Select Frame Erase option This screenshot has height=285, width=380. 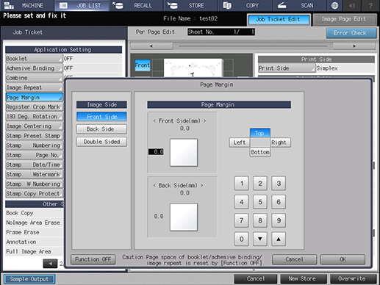pyautogui.click(x=35, y=232)
